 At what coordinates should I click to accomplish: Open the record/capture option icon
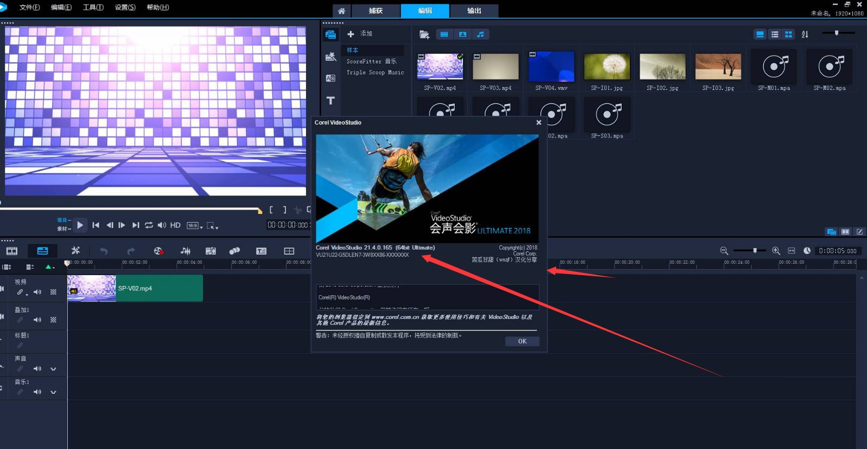click(158, 251)
